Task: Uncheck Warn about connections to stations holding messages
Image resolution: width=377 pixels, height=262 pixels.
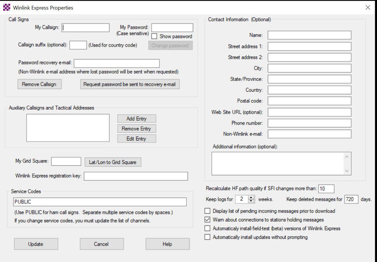Action: click(x=207, y=219)
